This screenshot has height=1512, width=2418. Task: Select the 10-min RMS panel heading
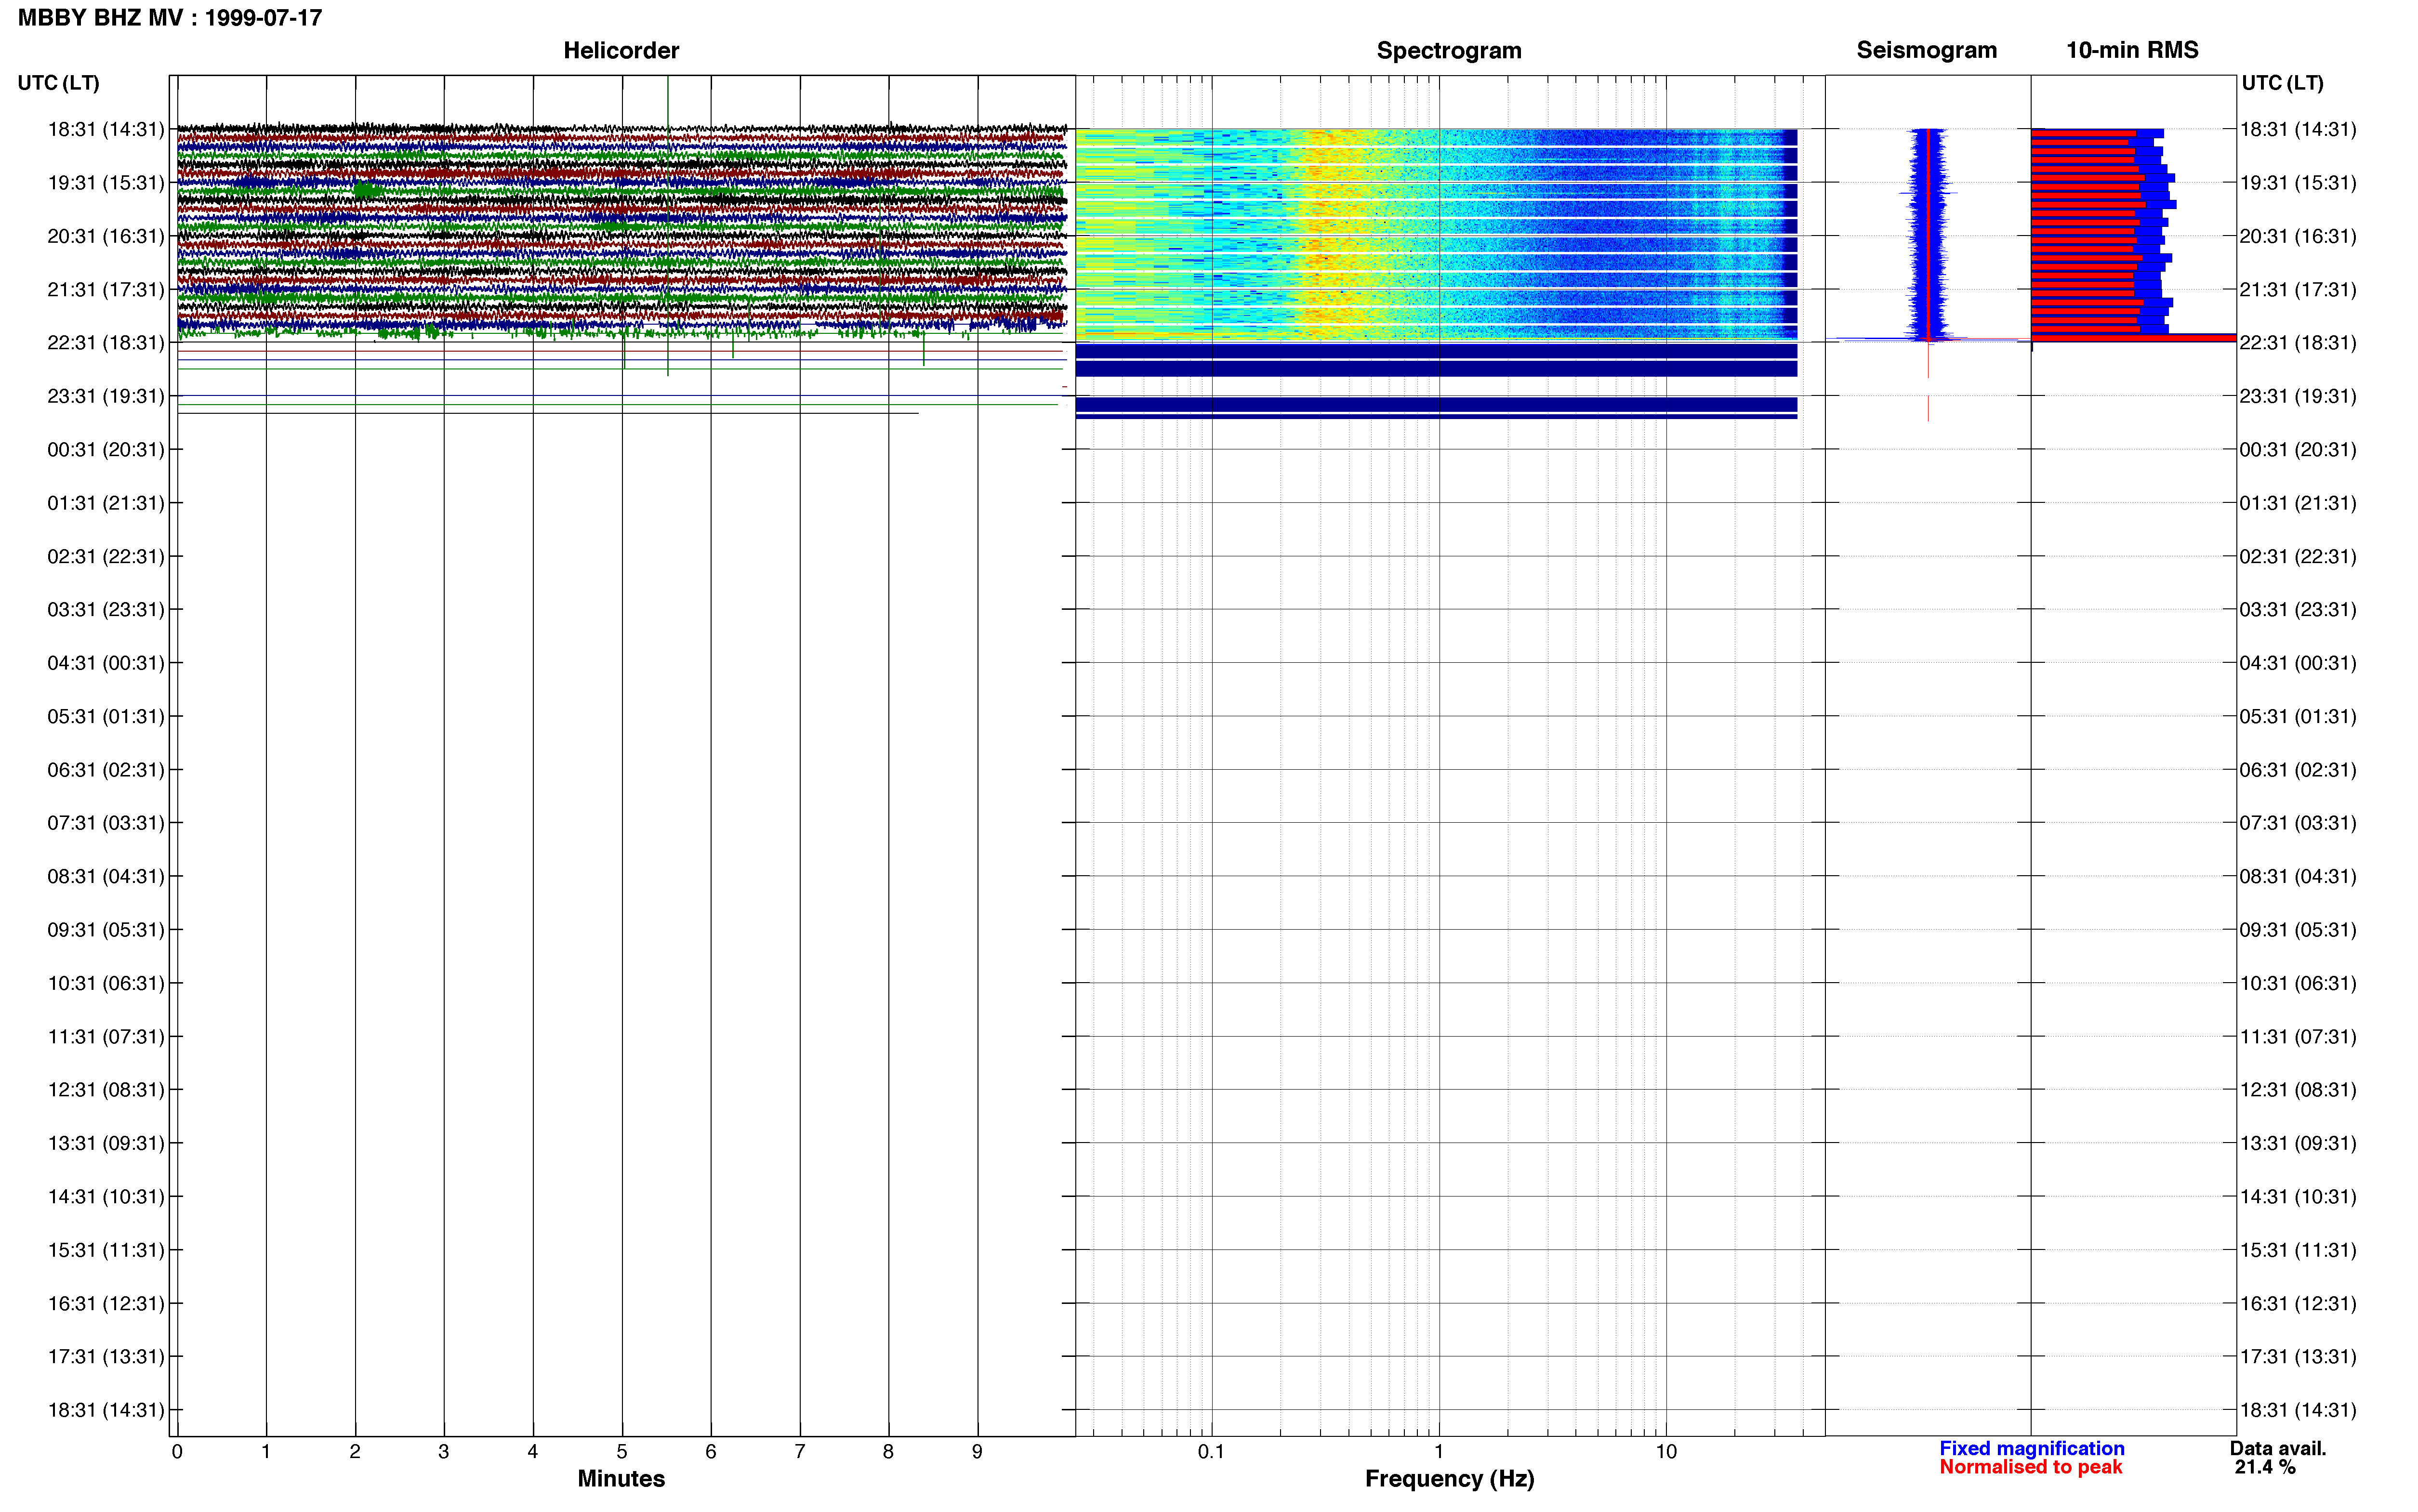2132,50
